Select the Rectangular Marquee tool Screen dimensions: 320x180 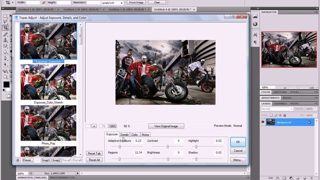[5, 16]
